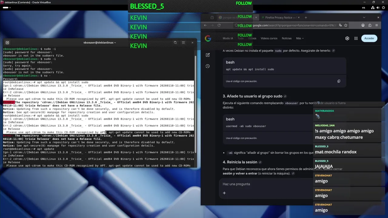Open the Firefox extensions puzzle icon
388x218 pixels.
[x=370, y=25]
